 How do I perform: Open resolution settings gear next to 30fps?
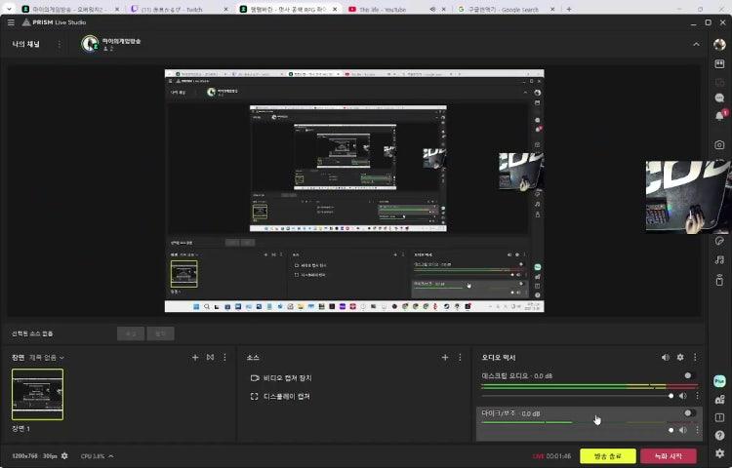[x=64, y=455]
